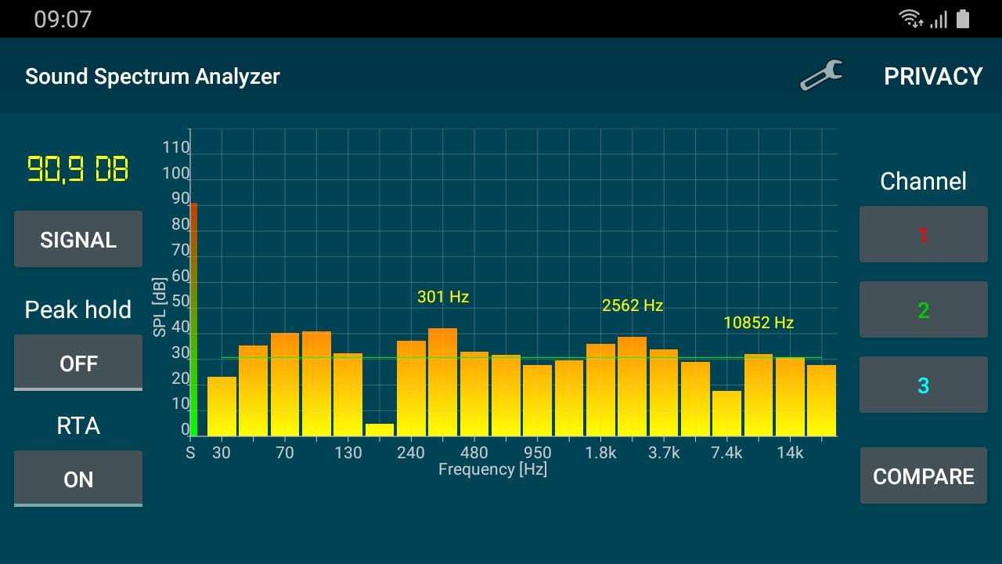Click the 2562 Hz peak label
This screenshot has width=1002, height=564.
[633, 305]
